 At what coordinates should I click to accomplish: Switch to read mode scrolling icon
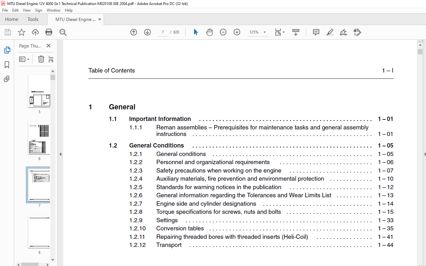point(296,32)
